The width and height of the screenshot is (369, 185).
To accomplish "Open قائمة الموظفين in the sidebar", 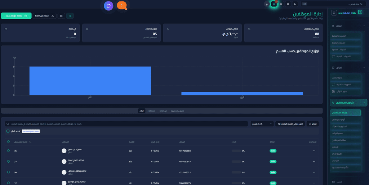I will tap(346, 113).
